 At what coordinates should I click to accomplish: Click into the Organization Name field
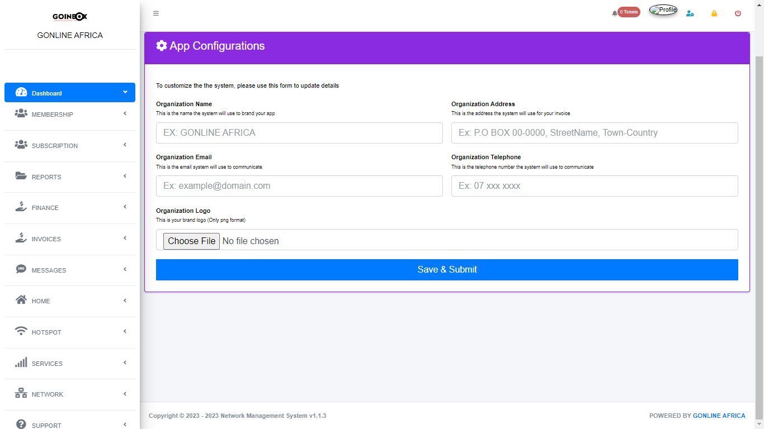coord(299,133)
